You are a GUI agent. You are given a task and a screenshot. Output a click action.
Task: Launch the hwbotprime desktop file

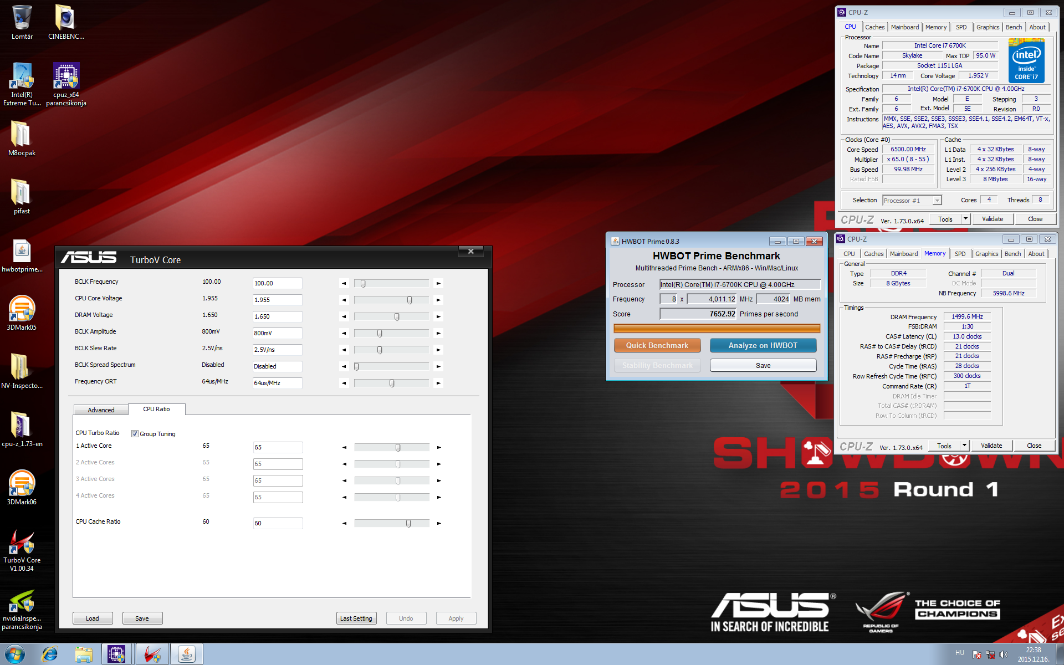22,256
